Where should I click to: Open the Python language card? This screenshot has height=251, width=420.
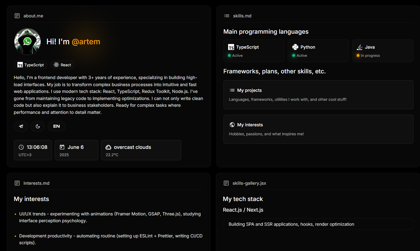[318, 51]
